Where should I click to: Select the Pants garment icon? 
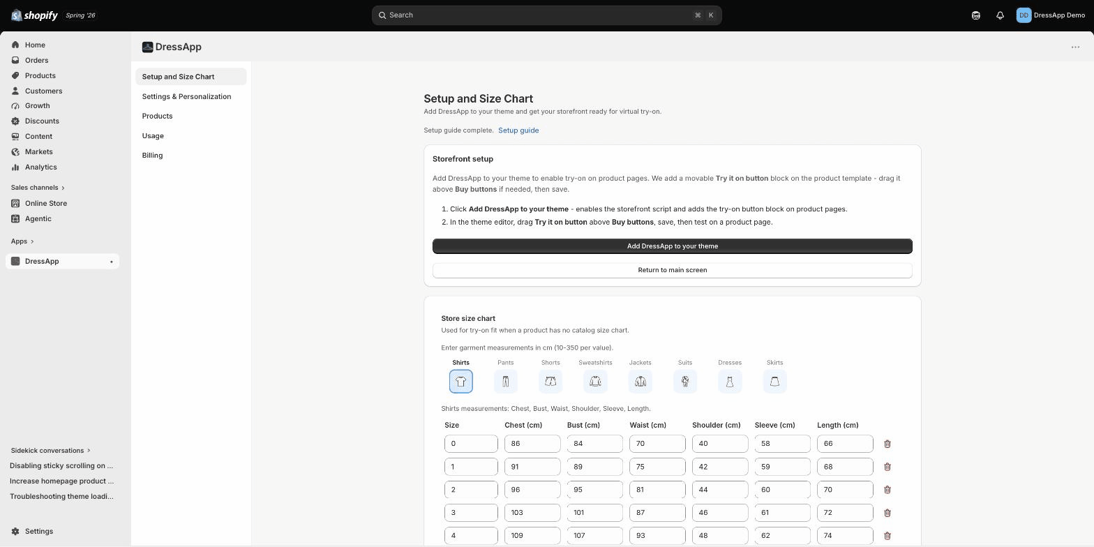[506, 382]
